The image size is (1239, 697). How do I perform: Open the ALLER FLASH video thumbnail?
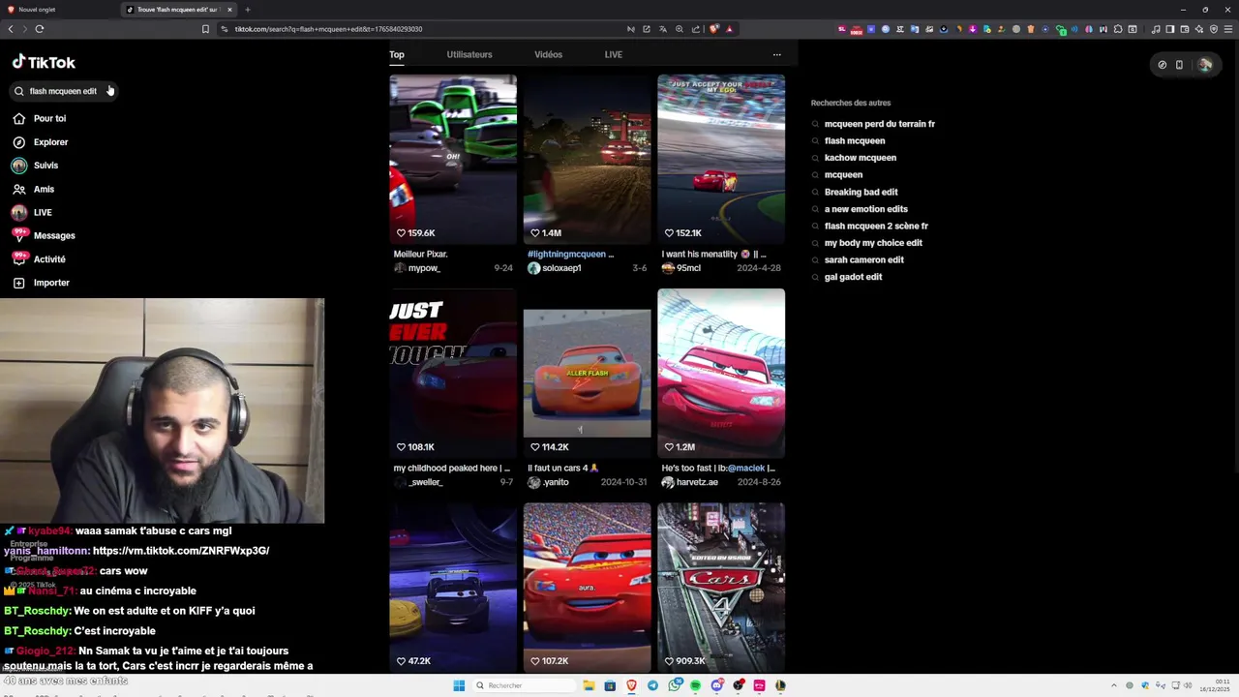point(588,373)
